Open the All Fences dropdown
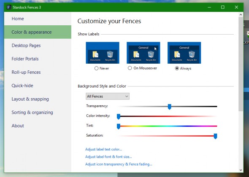This screenshot has height=177, width=249. coord(108,96)
